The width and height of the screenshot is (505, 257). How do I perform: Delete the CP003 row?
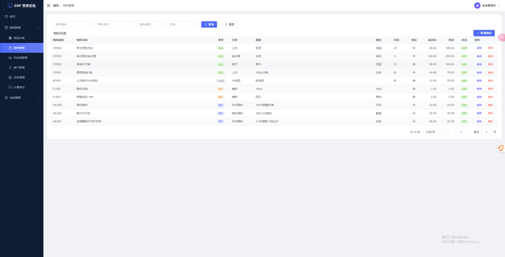pos(490,56)
